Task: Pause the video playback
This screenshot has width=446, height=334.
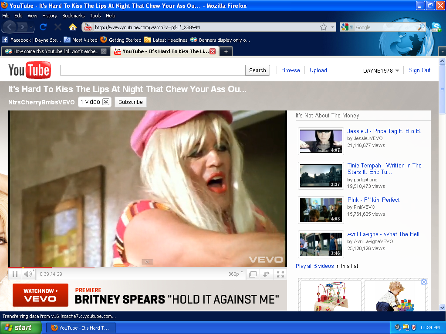Action: pyautogui.click(x=15, y=274)
